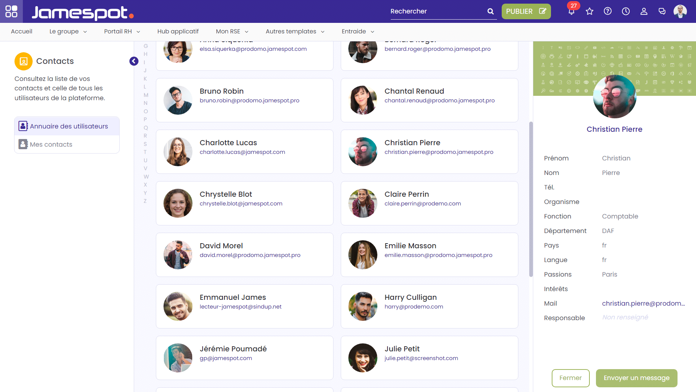Click the search magnifier icon
The width and height of the screenshot is (696, 392).
pos(490,11)
